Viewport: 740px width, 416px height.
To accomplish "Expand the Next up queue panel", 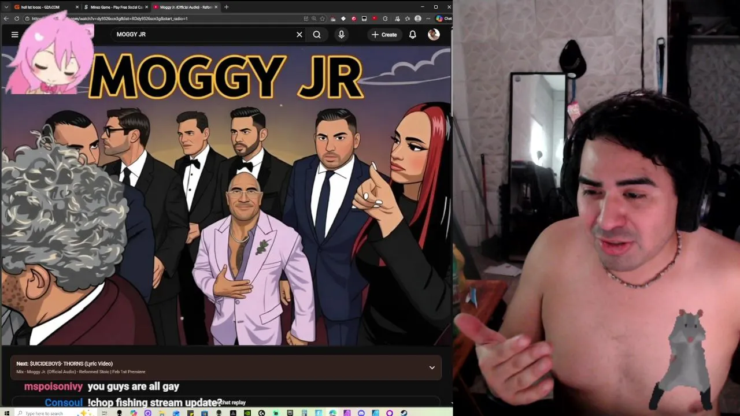I will click(x=432, y=367).
